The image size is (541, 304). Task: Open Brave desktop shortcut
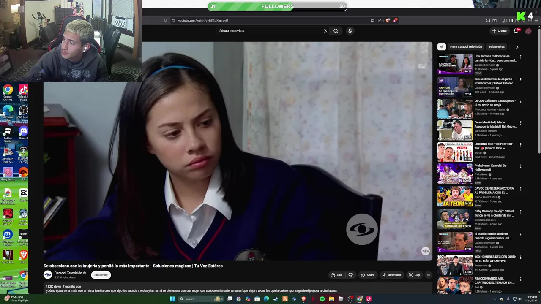coord(23,257)
